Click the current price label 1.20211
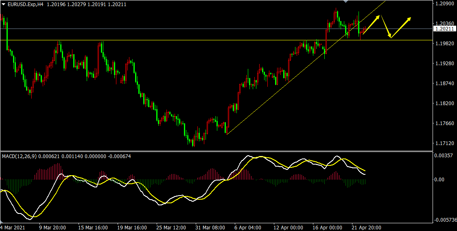457x231 pixels. point(444,29)
